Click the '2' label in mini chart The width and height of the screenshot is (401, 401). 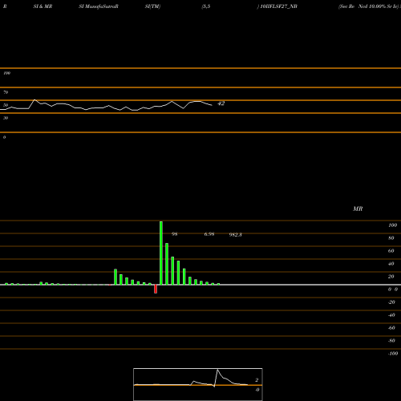pos(257,380)
